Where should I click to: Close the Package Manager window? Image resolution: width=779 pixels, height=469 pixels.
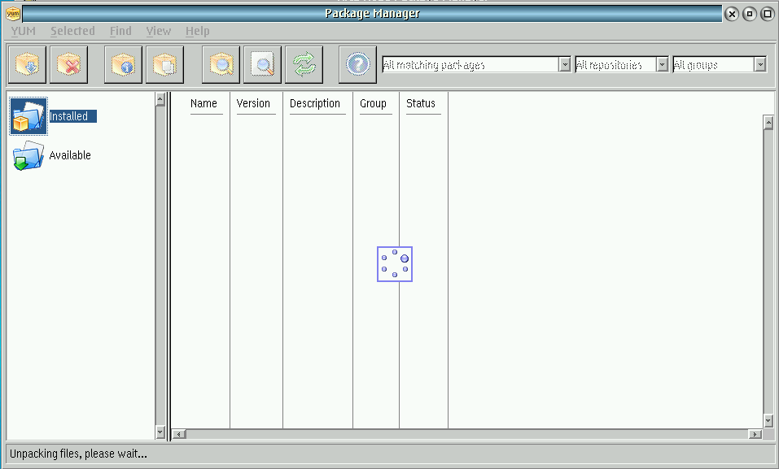click(732, 14)
